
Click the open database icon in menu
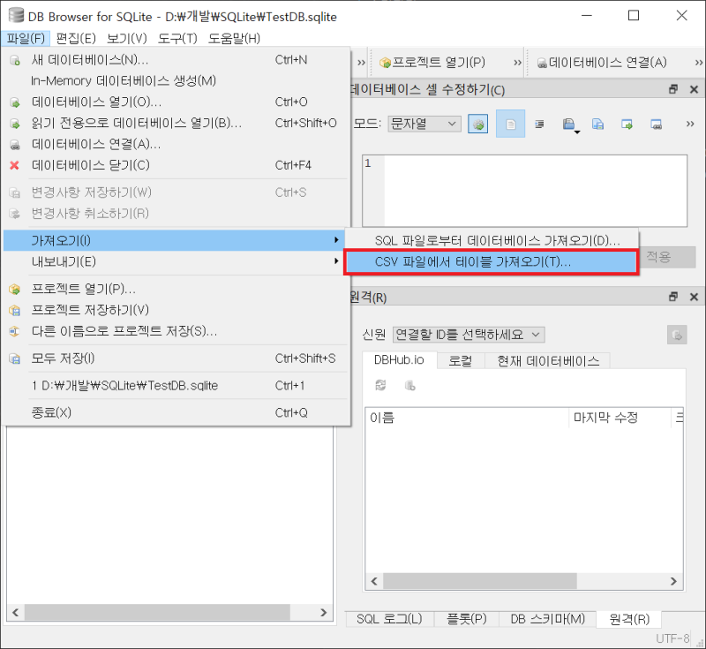(x=14, y=102)
